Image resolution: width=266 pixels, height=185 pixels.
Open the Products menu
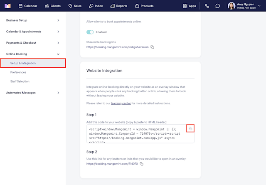click(144, 6)
